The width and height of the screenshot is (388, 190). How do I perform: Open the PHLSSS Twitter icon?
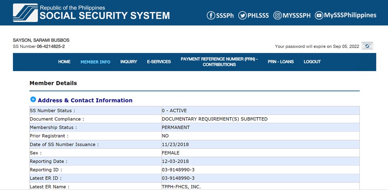[242, 15]
